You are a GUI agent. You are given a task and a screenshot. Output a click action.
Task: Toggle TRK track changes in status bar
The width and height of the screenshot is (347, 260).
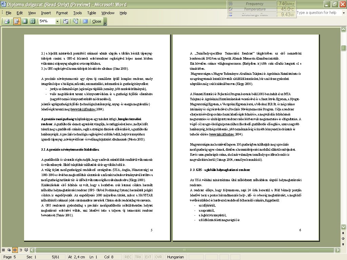click(x=138, y=257)
